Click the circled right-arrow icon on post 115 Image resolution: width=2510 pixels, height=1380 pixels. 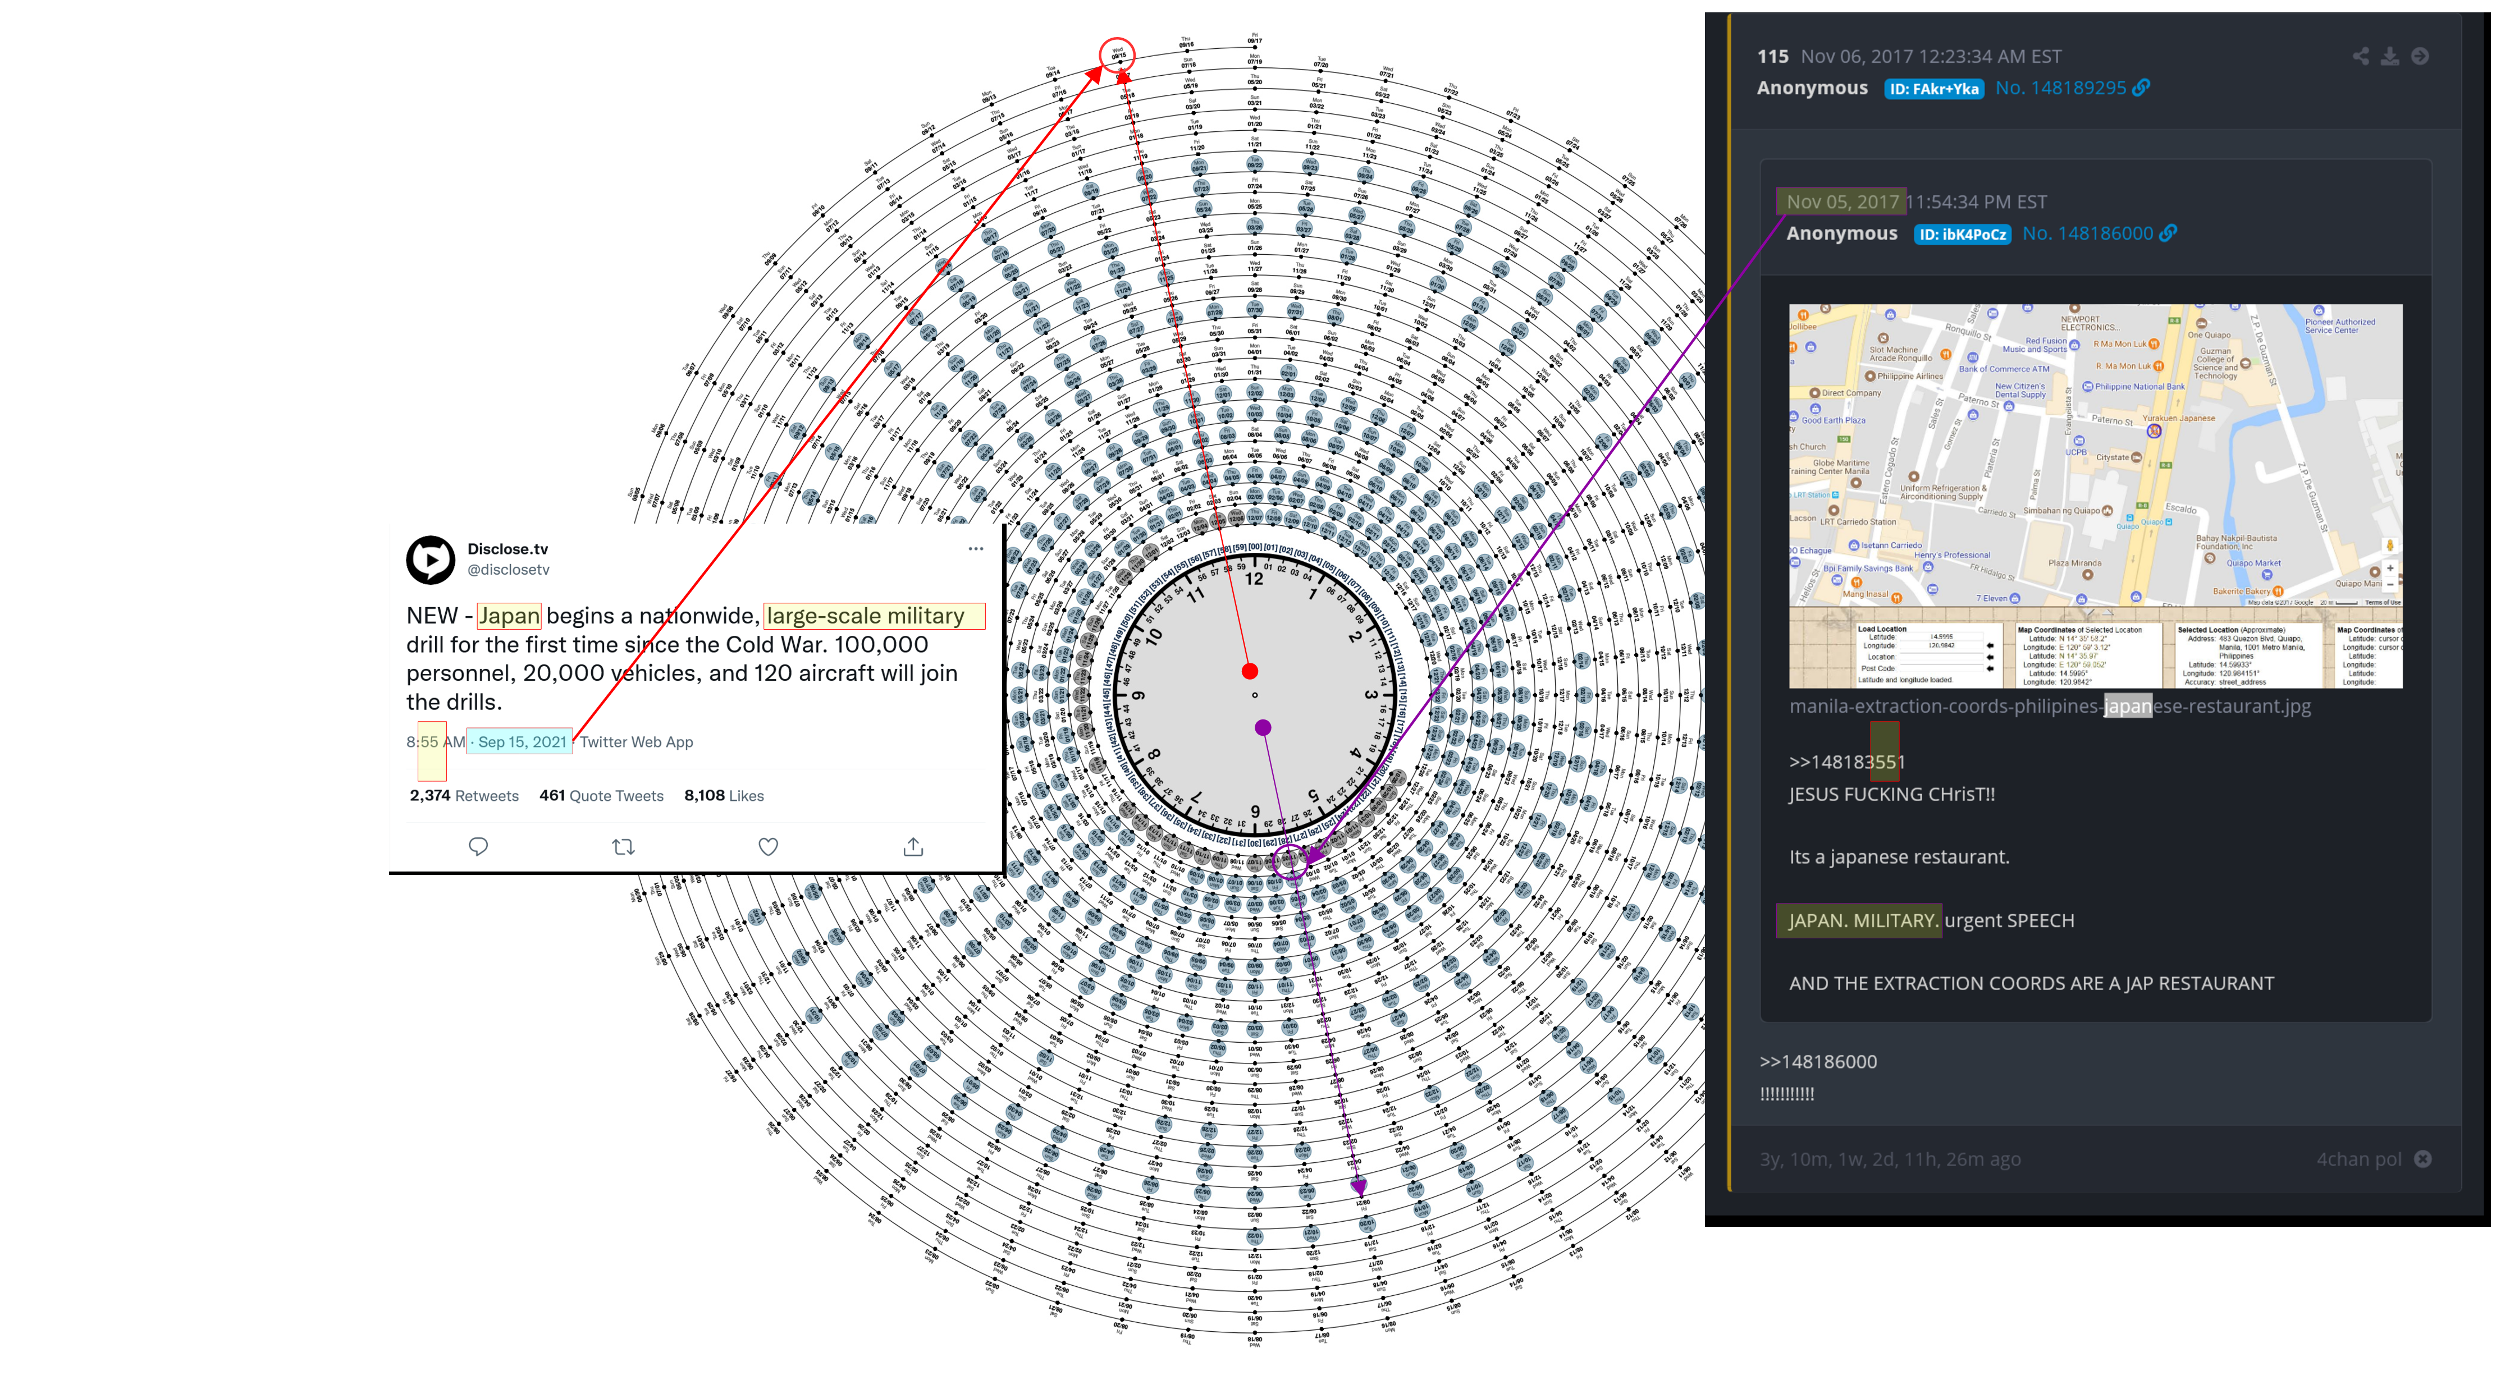coord(2420,57)
